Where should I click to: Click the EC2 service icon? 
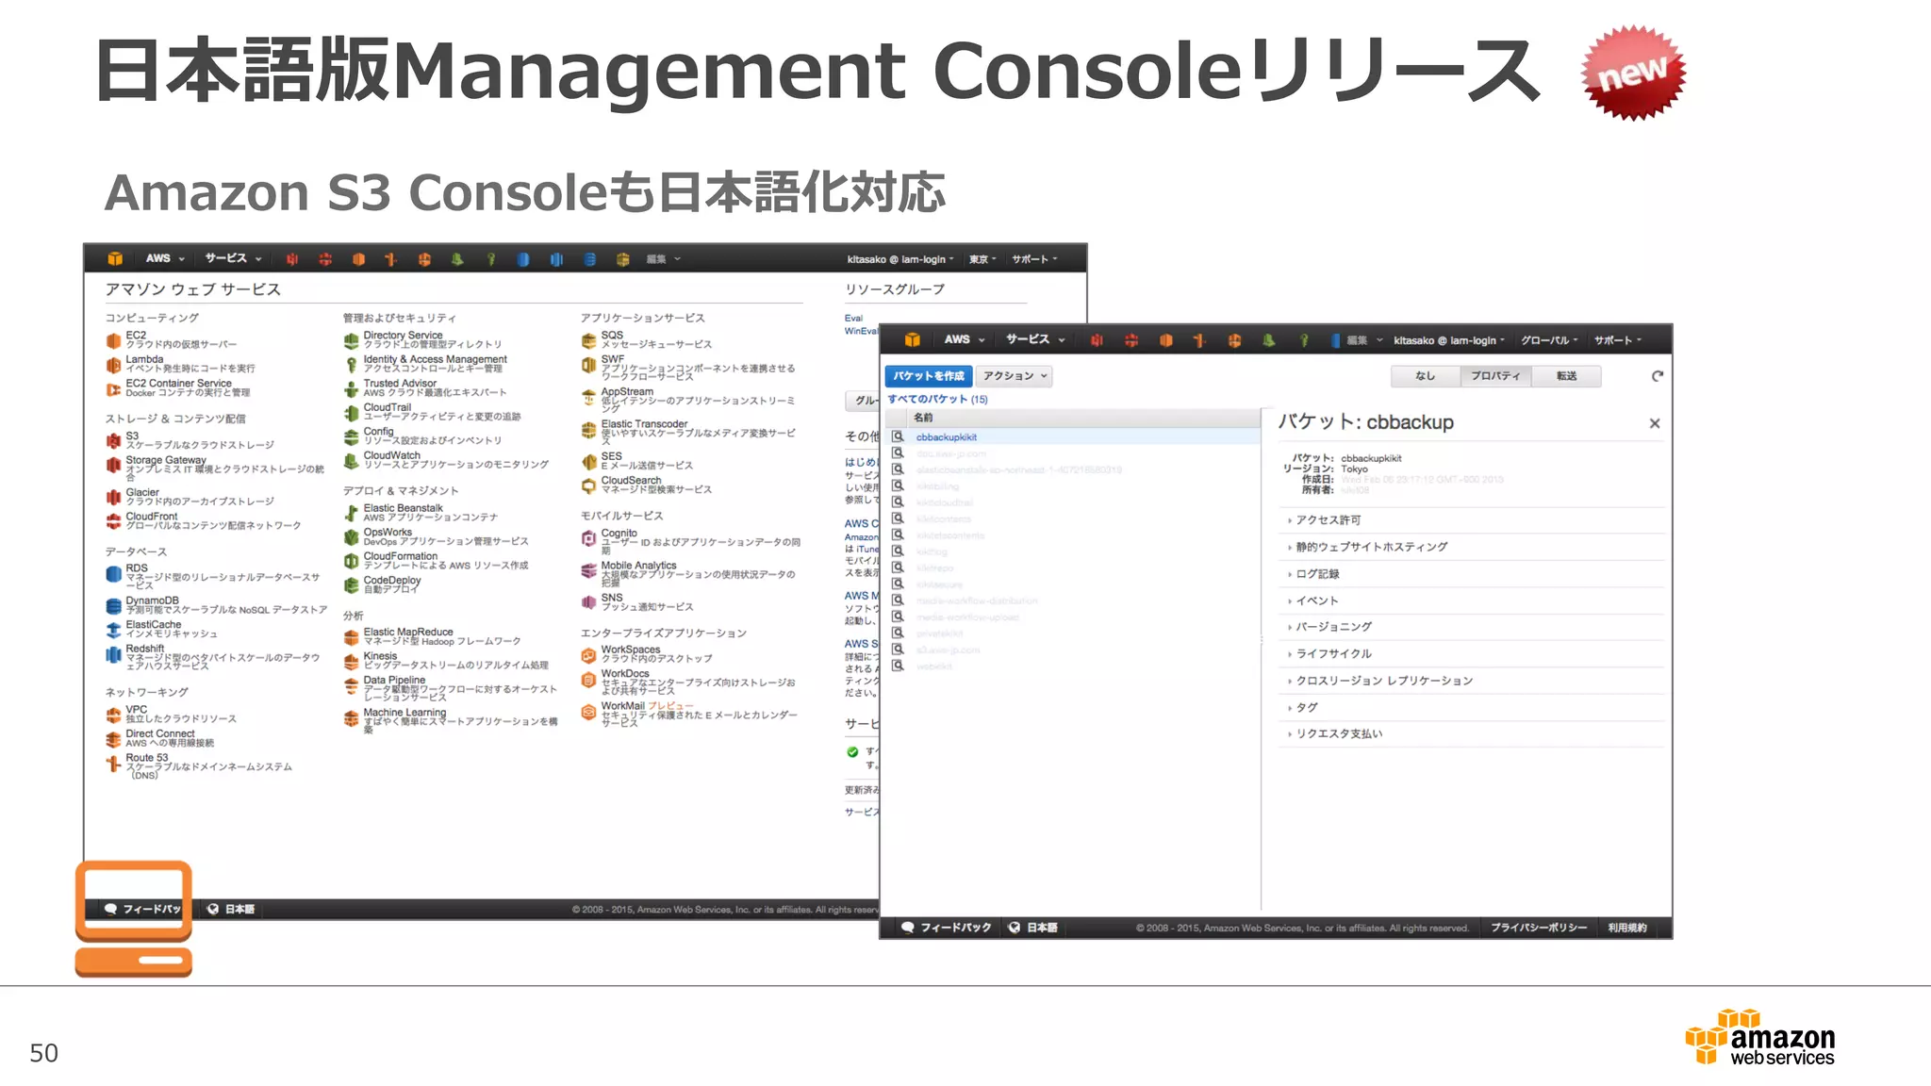[x=113, y=339]
